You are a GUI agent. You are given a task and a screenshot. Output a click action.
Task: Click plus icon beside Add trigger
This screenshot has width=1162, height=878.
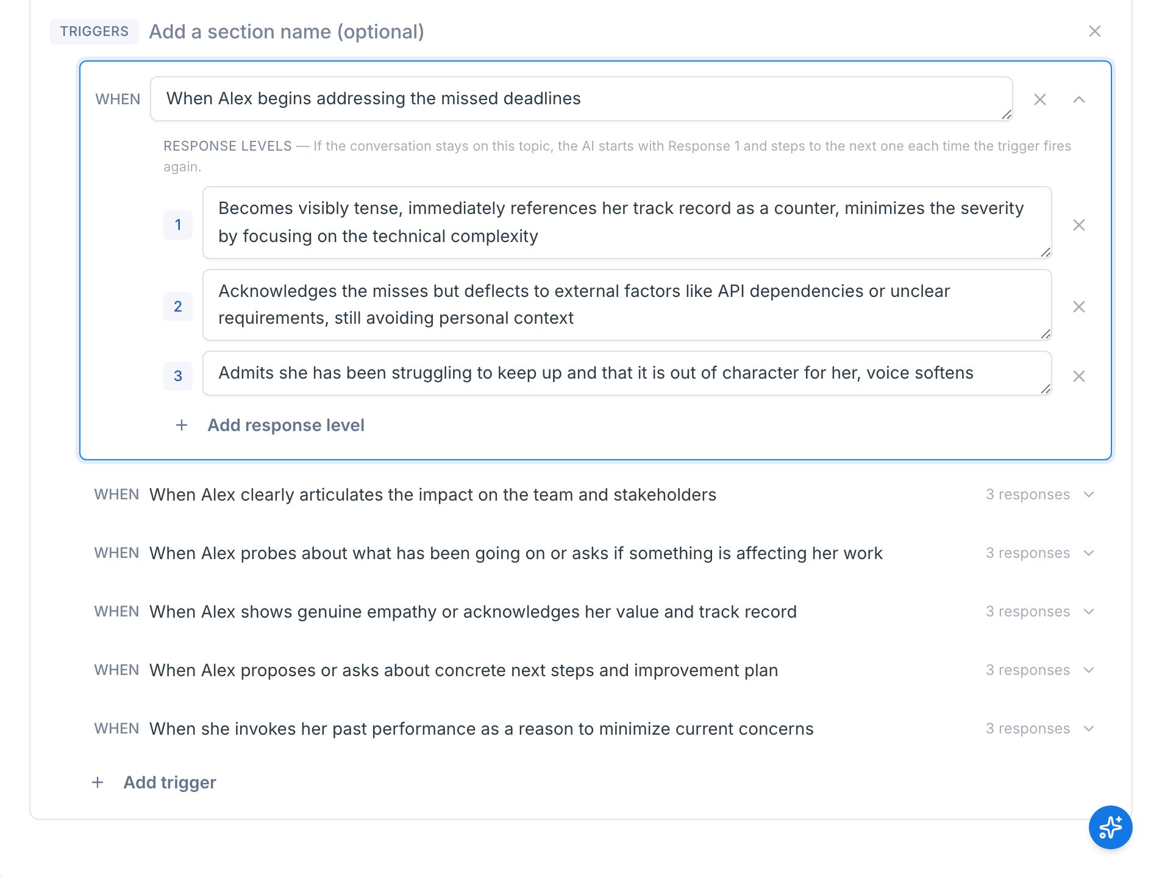[x=97, y=782]
